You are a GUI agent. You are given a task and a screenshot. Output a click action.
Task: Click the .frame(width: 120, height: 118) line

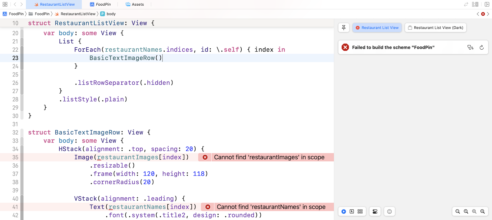click(149, 174)
